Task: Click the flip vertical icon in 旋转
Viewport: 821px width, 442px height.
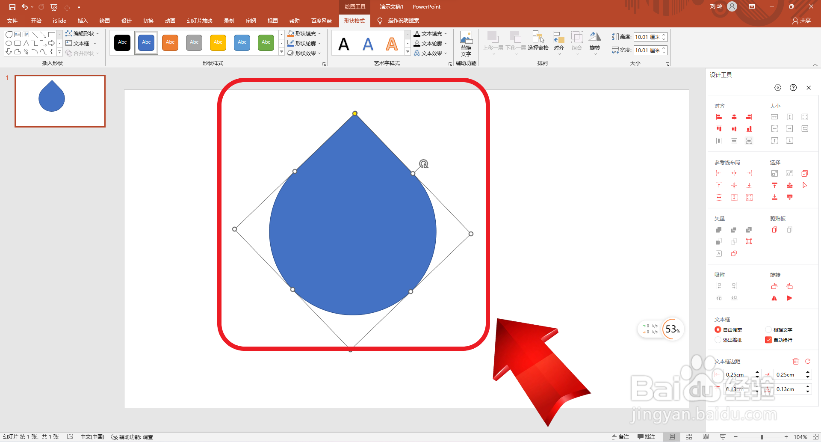Action: (790, 298)
